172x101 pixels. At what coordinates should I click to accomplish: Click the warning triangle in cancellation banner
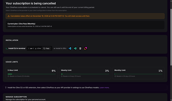[8, 16]
